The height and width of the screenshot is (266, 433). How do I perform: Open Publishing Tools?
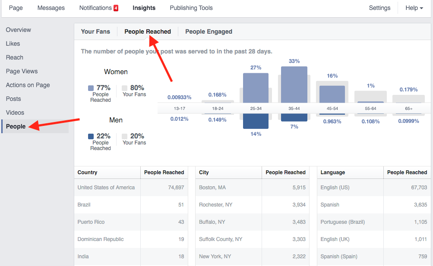(x=191, y=8)
